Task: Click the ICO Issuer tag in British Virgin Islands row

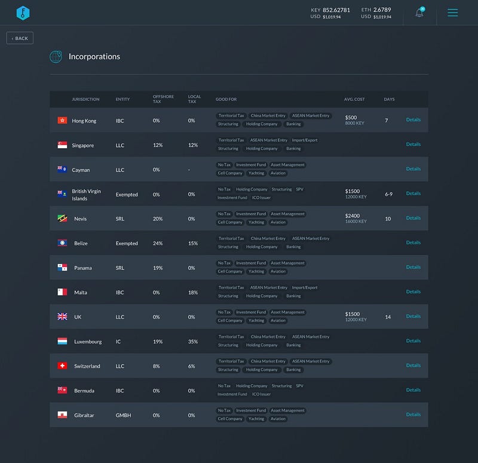Action: (261, 198)
